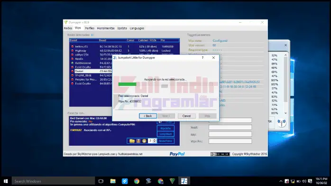
Task: Open the green Dumpper WiFi taskbar icon
Action: point(172,181)
